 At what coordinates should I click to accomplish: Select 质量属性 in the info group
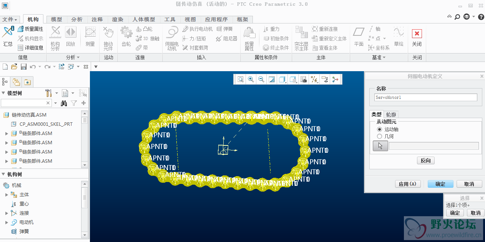30,29
